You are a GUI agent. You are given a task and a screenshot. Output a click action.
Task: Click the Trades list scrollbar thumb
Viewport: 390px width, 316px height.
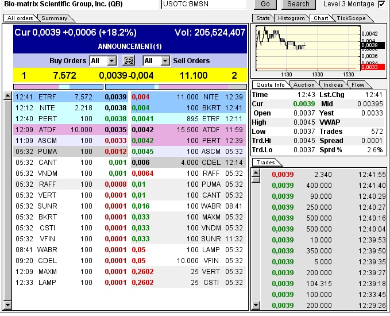click(x=256, y=180)
